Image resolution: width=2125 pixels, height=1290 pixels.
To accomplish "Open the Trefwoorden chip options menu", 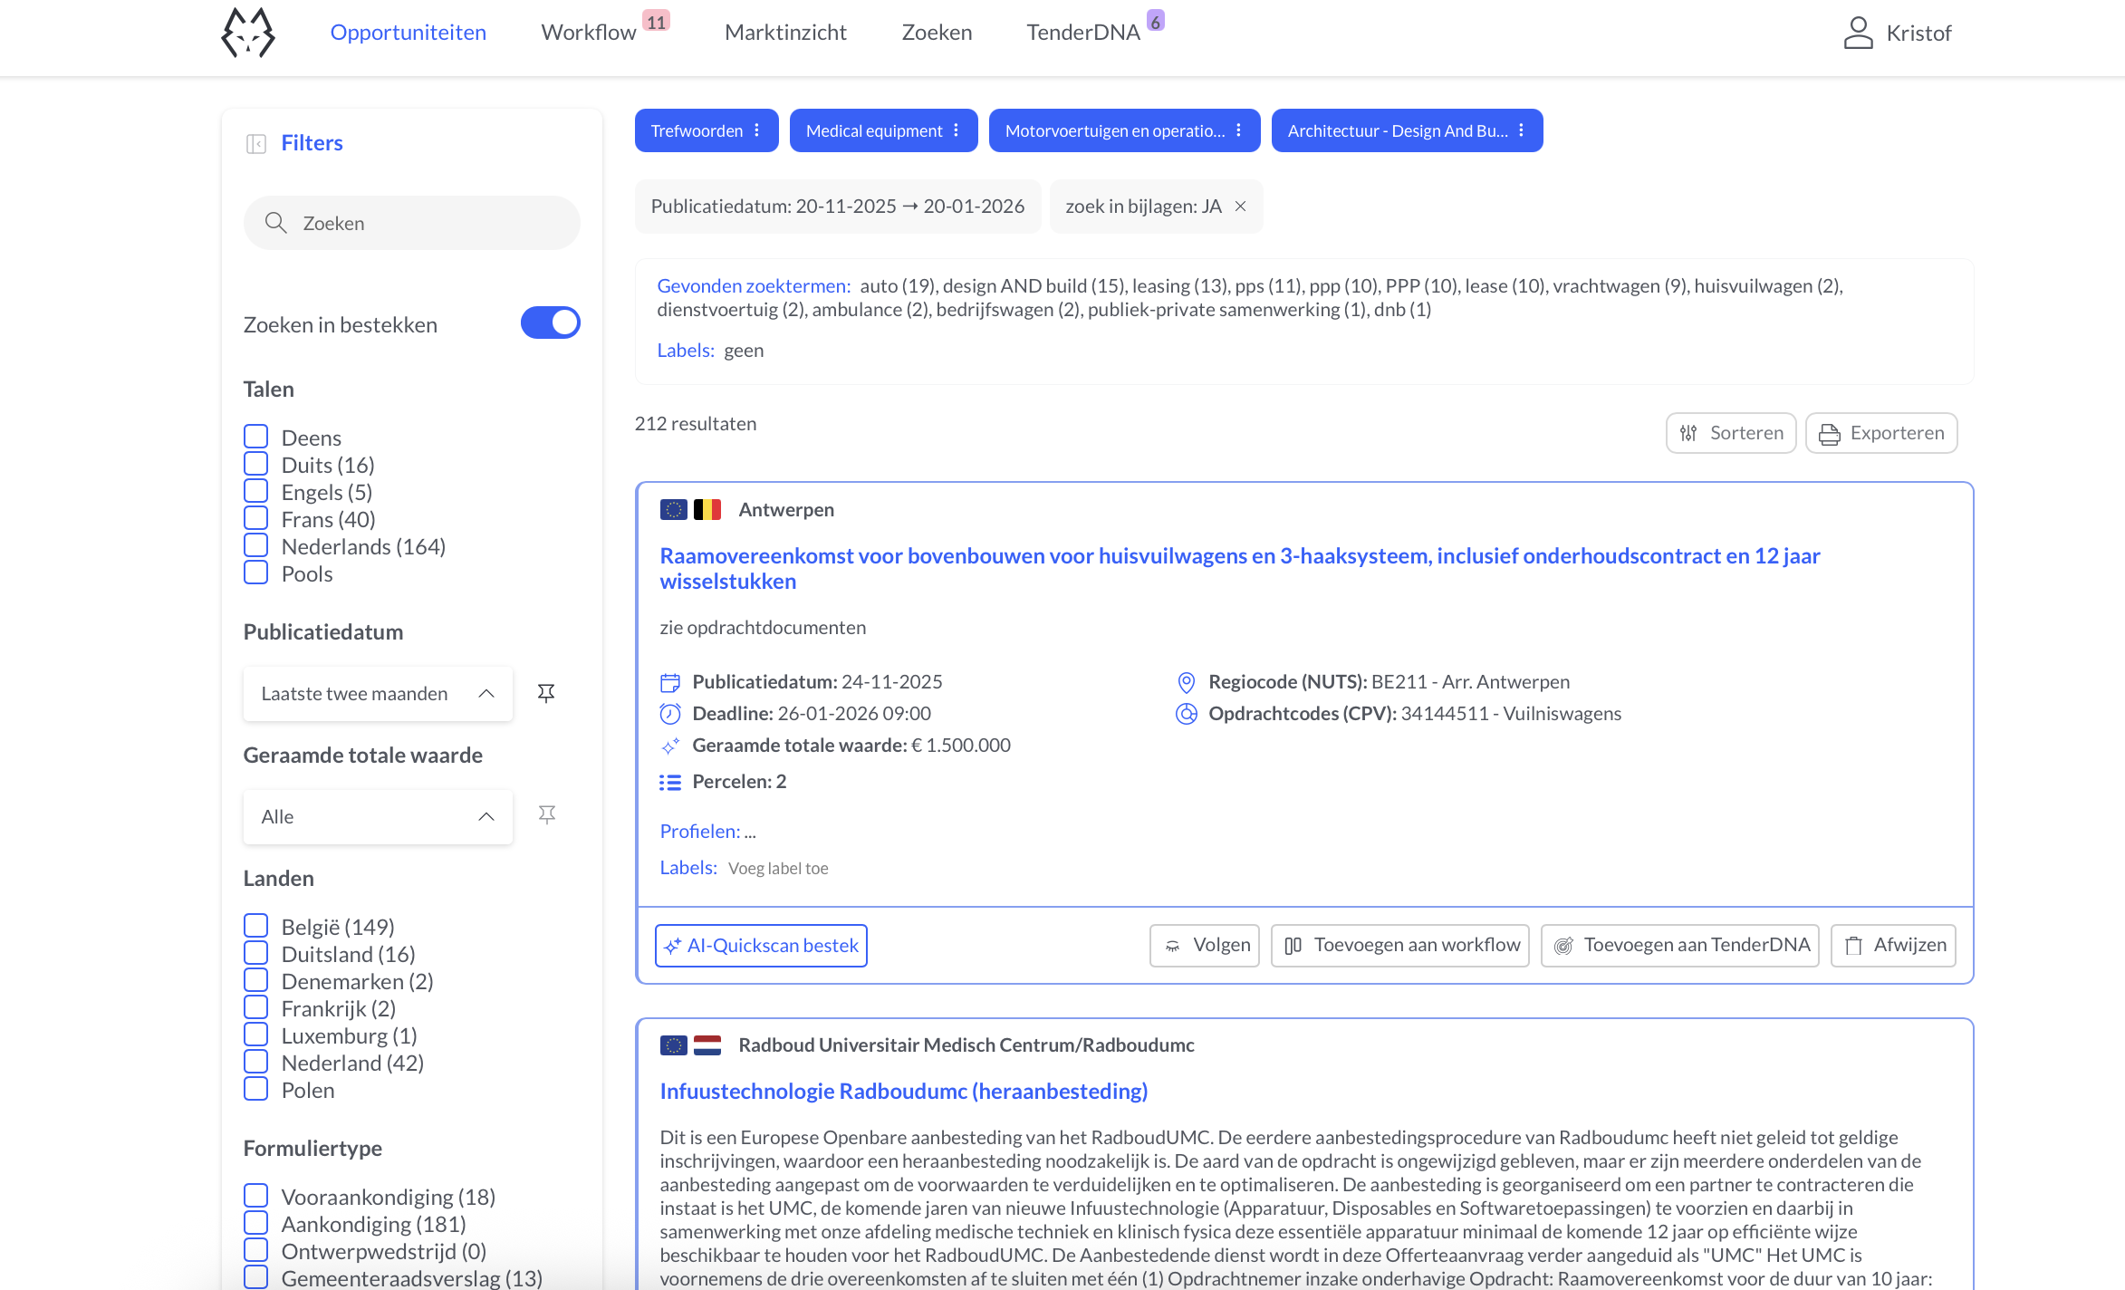I will tap(757, 130).
